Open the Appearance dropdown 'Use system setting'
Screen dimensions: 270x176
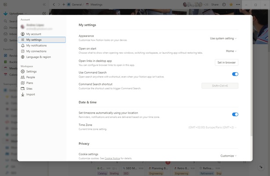[223, 38]
